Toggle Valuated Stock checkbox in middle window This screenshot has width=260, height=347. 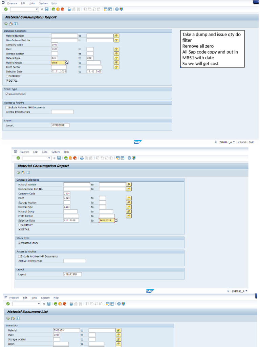(19, 243)
